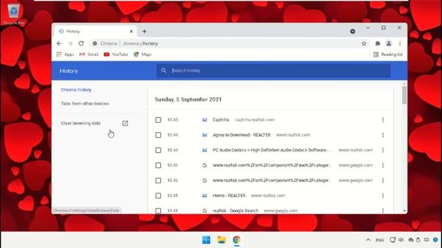442x248 pixels.
Task: Check the box for the Captcha entry
Action: pyautogui.click(x=158, y=120)
